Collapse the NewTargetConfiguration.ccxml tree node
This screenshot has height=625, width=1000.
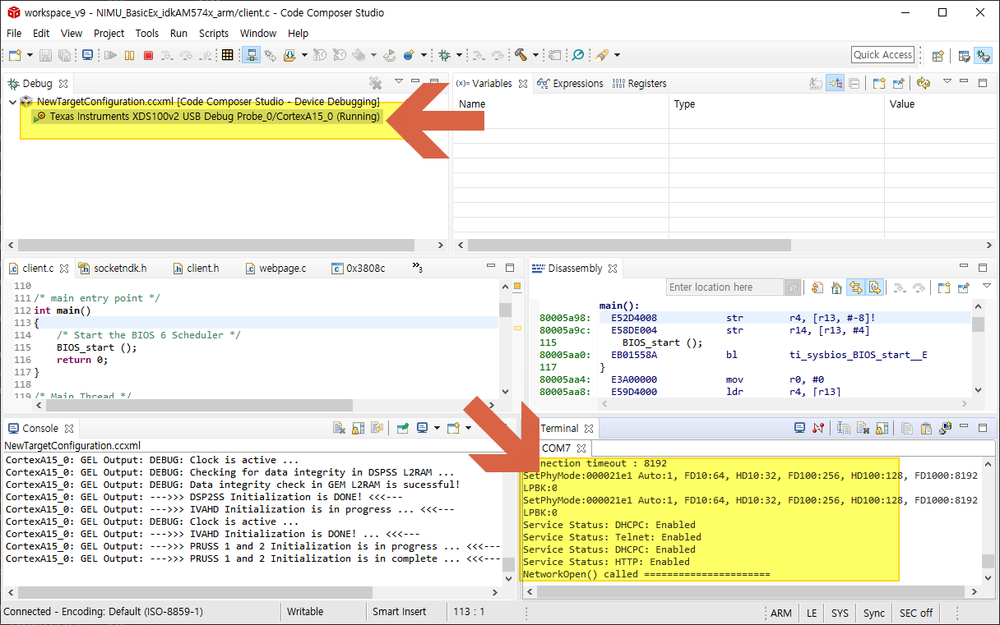[x=12, y=102]
